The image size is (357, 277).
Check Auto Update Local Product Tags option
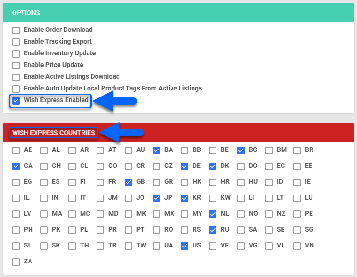tap(16, 89)
